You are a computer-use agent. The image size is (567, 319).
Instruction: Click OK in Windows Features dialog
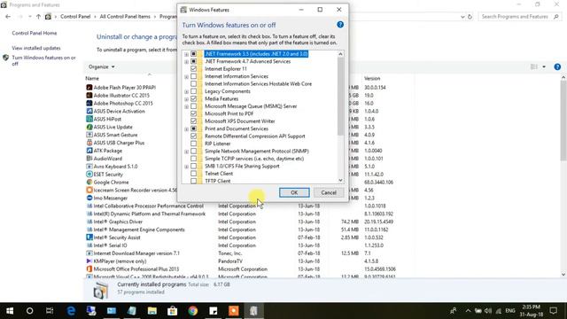coord(294,192)
